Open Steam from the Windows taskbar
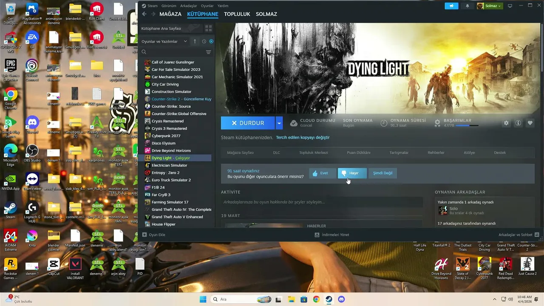This screenshot has width=544, height=306. pos(329,299)
